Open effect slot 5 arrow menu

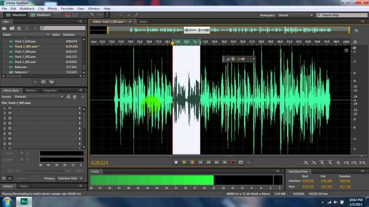coord(80,129)
